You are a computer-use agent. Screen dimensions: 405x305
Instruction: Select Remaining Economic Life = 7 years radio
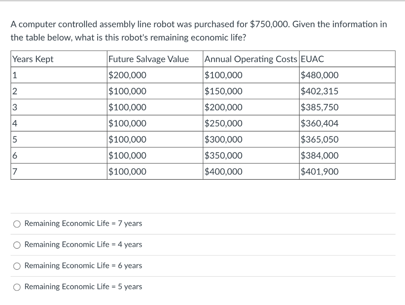[x=17, y=224]
